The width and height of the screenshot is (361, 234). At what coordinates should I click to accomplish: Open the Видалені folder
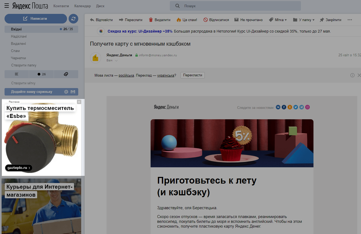click(18, 43)
